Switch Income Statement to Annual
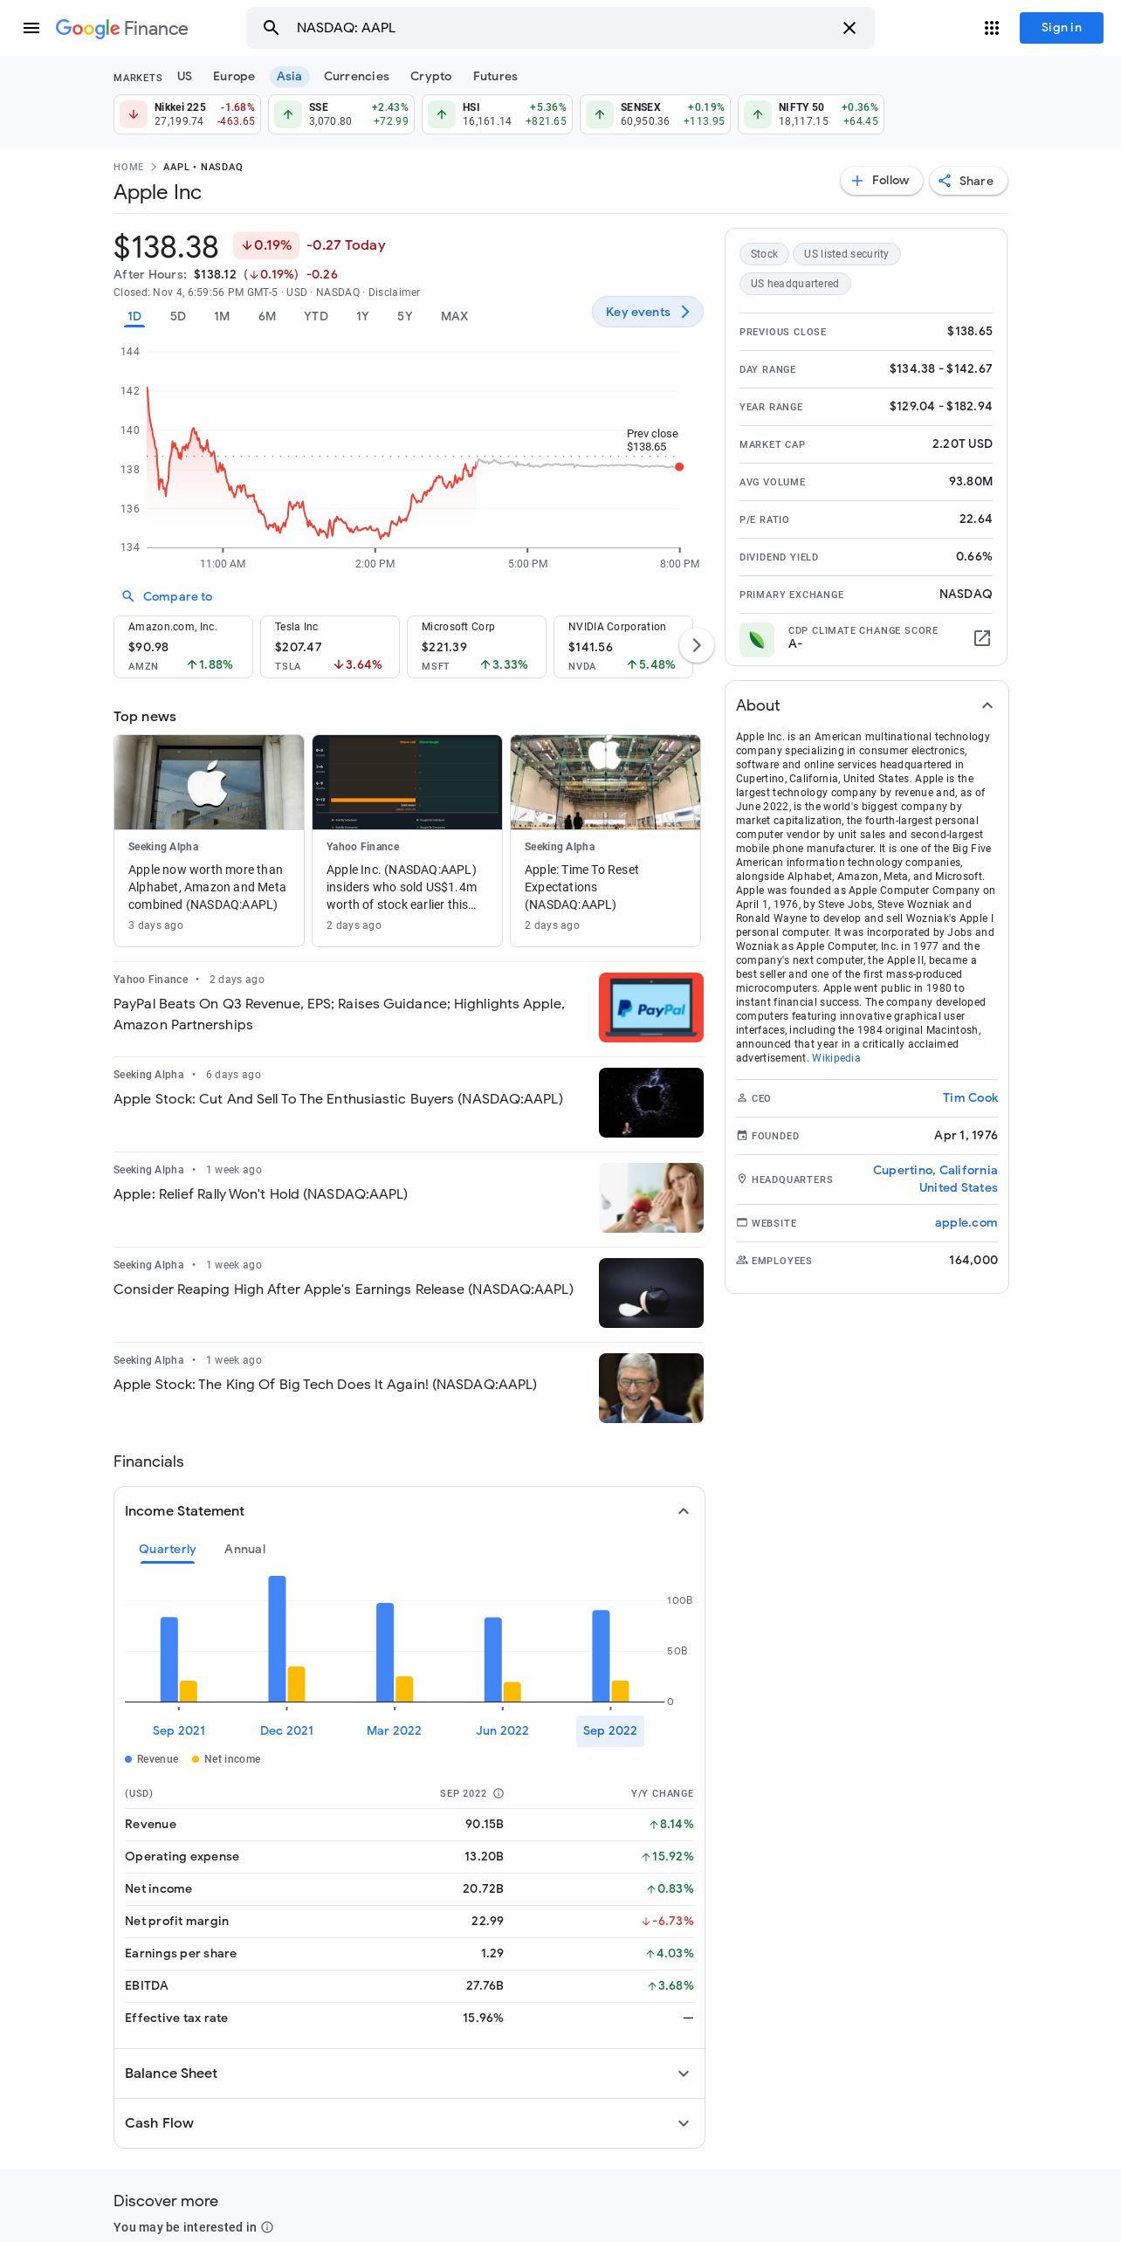Image resolution: width=1121 pixels, height=2242 pixels. click(x=244, y=1549)
